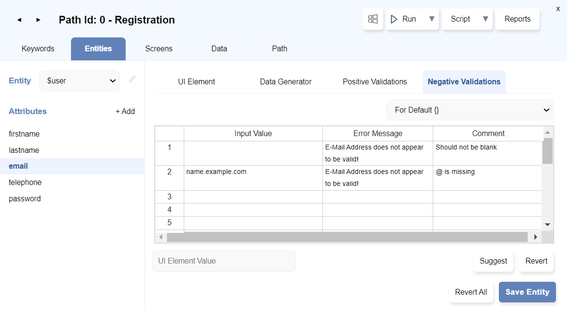The width and height of the screenshot is (567, 311).
Task: Click the UI Element Value input field
Action: pos(224,261)
